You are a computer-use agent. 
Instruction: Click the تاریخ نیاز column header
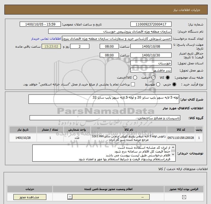[x=23, y=130]
